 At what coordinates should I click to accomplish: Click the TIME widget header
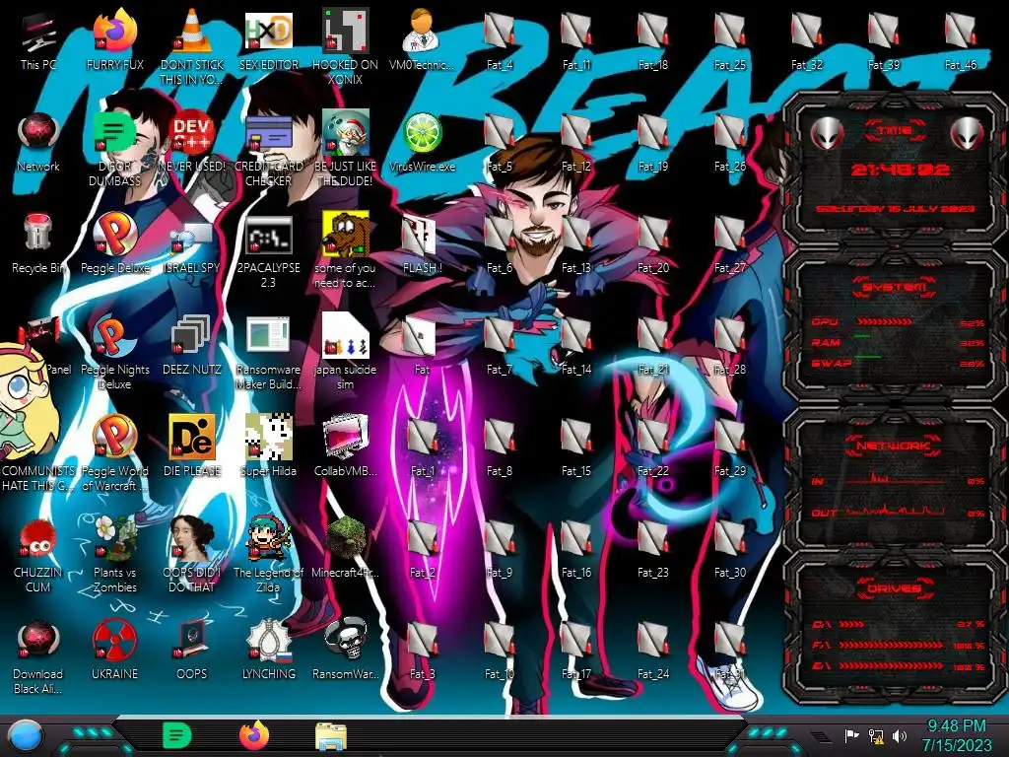point(895,130)
